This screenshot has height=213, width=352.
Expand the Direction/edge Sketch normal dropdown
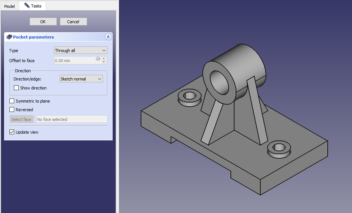[81, 79]
